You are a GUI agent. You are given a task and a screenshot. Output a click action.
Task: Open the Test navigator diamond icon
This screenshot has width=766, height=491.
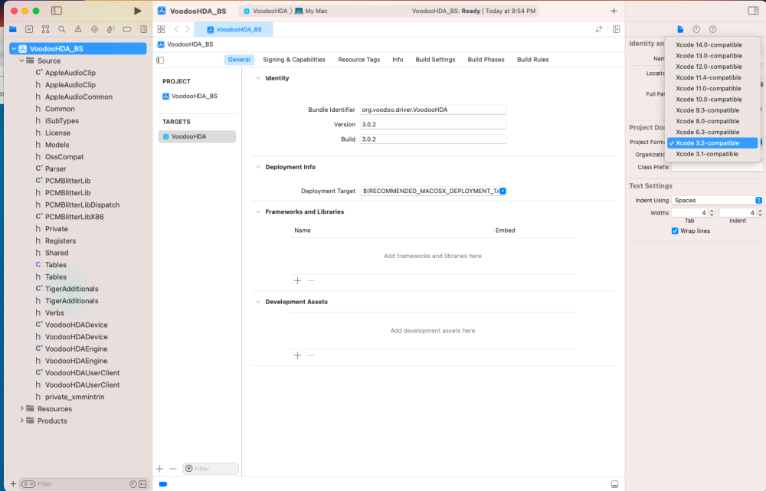pos(94,29)
